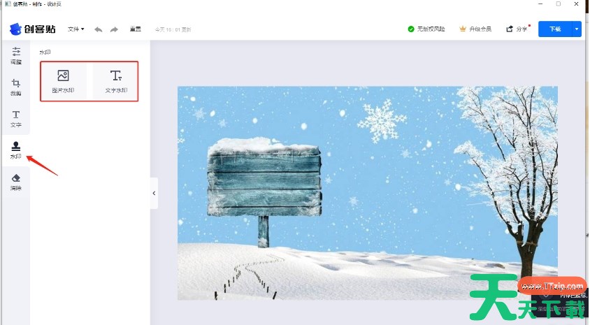Expand the 下载 download options arrow

(x=577, y=29)
